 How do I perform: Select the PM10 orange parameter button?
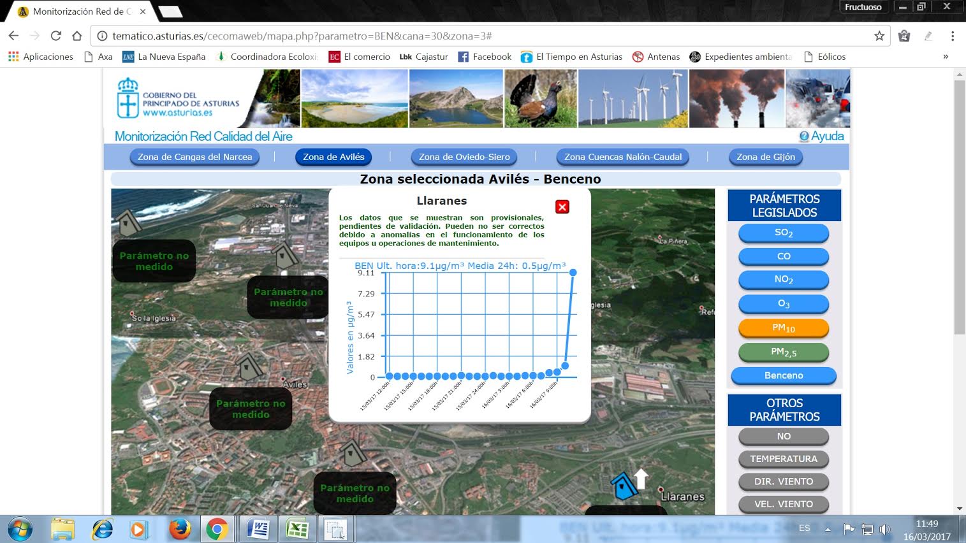click(x=783, y=328)
